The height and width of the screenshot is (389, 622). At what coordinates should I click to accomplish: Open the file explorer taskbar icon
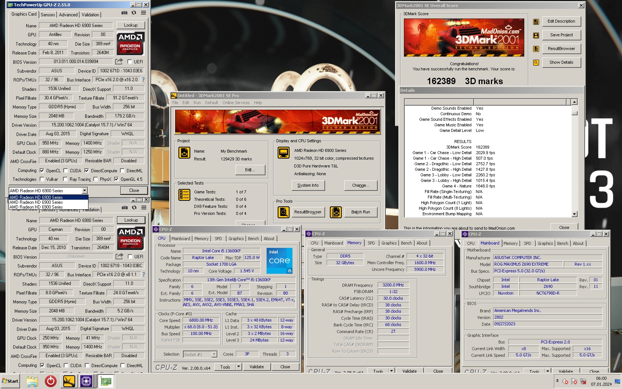pos(32,381)
